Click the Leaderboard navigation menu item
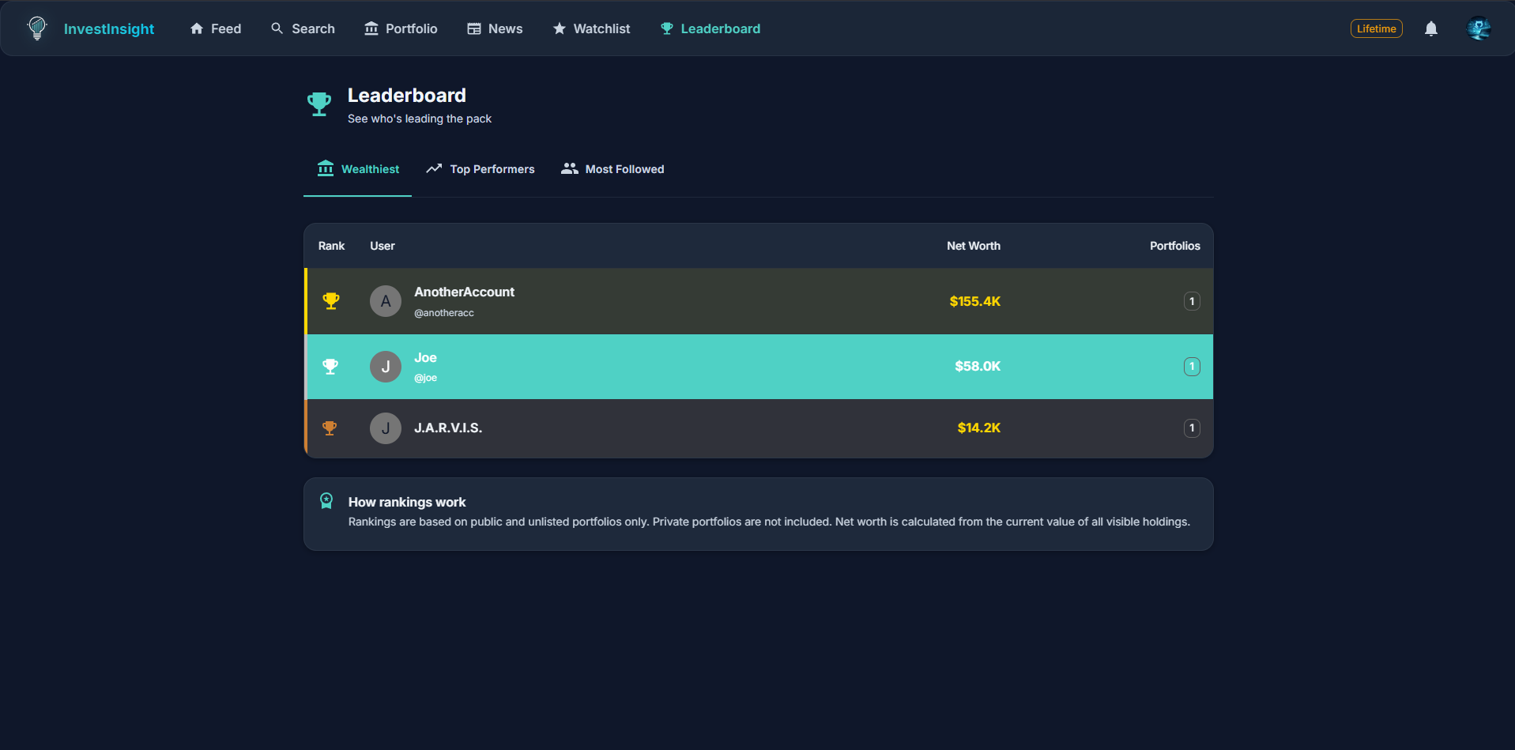 (x=709, y=28)
